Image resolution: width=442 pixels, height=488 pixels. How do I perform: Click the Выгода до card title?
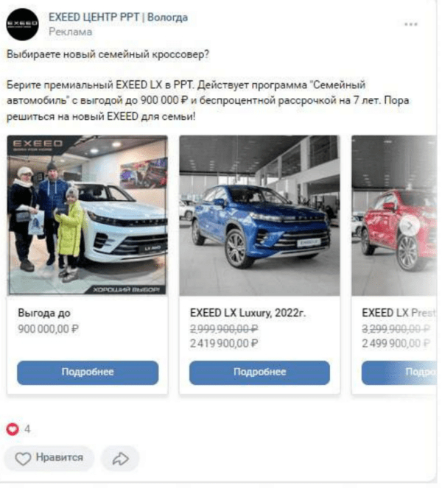(44, 313)
